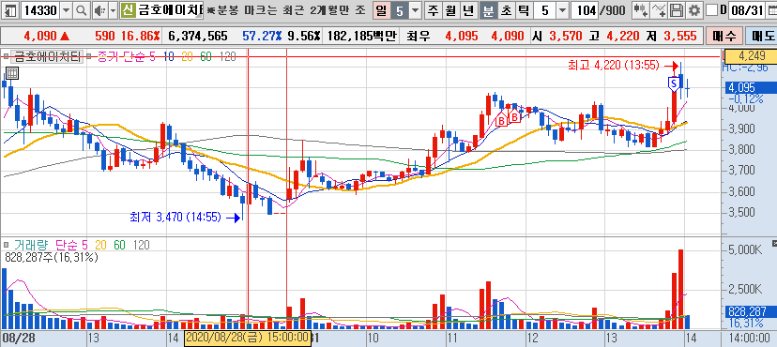Click the magenta 5 moving average label

[x=152, y=57]
